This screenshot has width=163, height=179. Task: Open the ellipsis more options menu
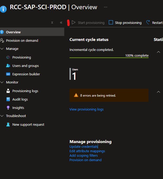pos(106,7)
